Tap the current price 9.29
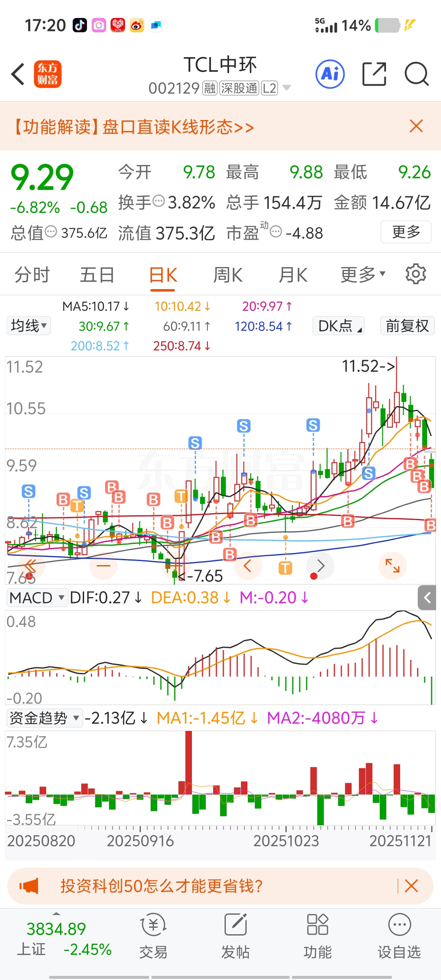The image size is (441, 980). [x=42, y=177]
